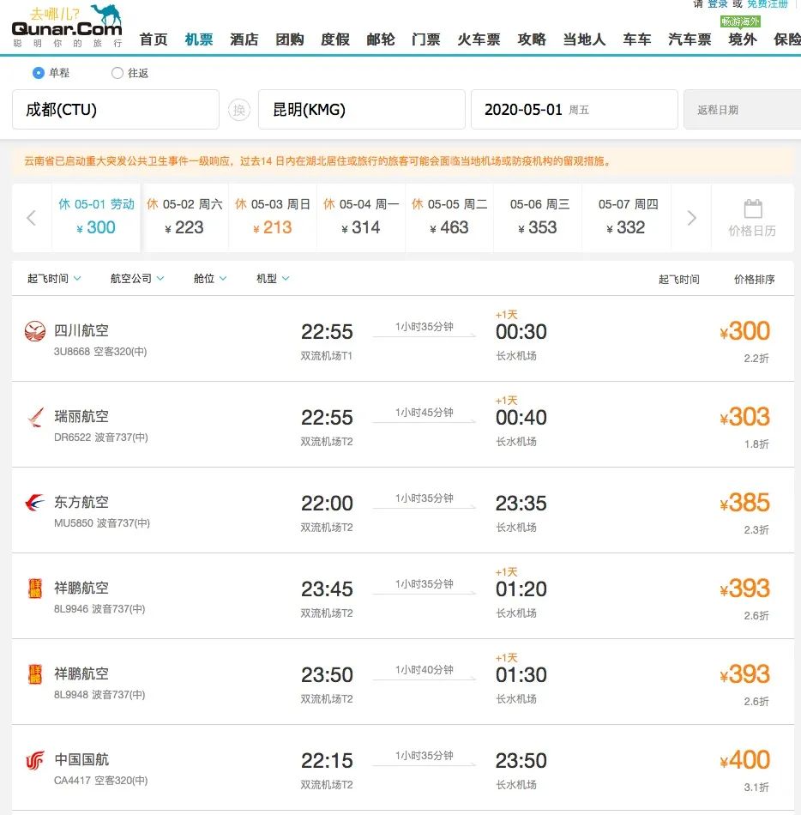The width and height of the screenshot is (801, 815).
Task: Click the 四川航空 airline logo
Action: [x=33, y=330]
